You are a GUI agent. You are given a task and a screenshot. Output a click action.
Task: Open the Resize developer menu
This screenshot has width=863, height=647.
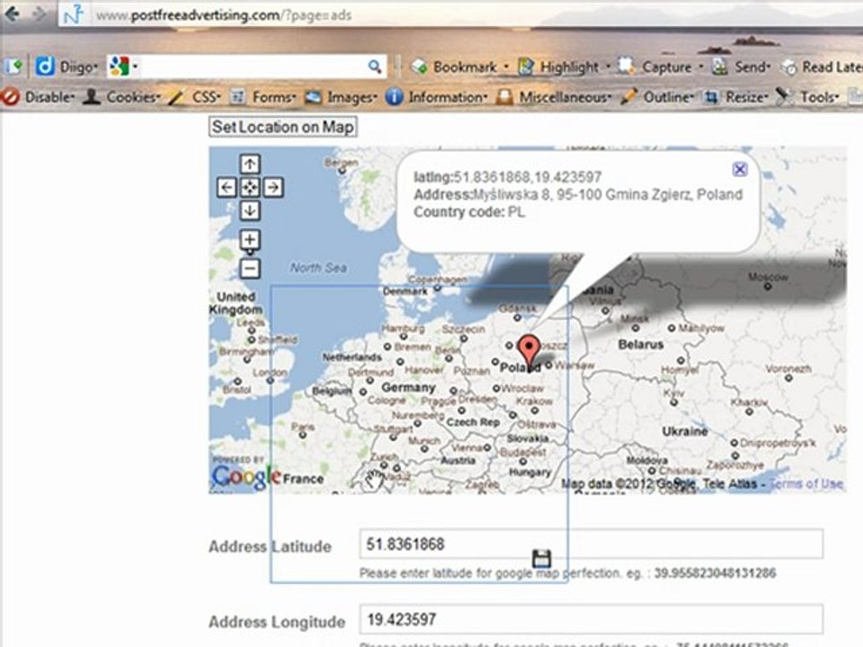736,97
